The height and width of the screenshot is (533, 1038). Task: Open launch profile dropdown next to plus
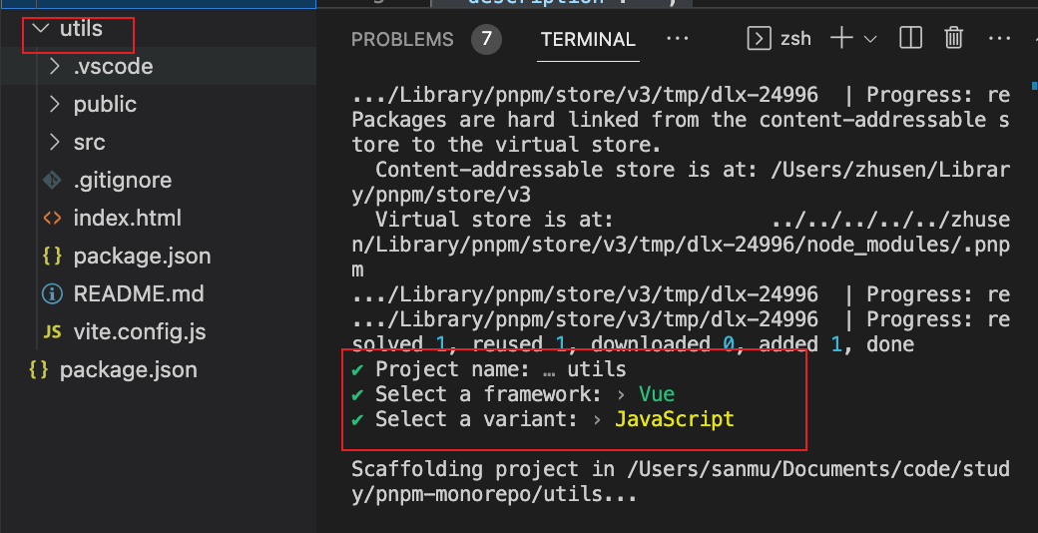coord(869,39)
